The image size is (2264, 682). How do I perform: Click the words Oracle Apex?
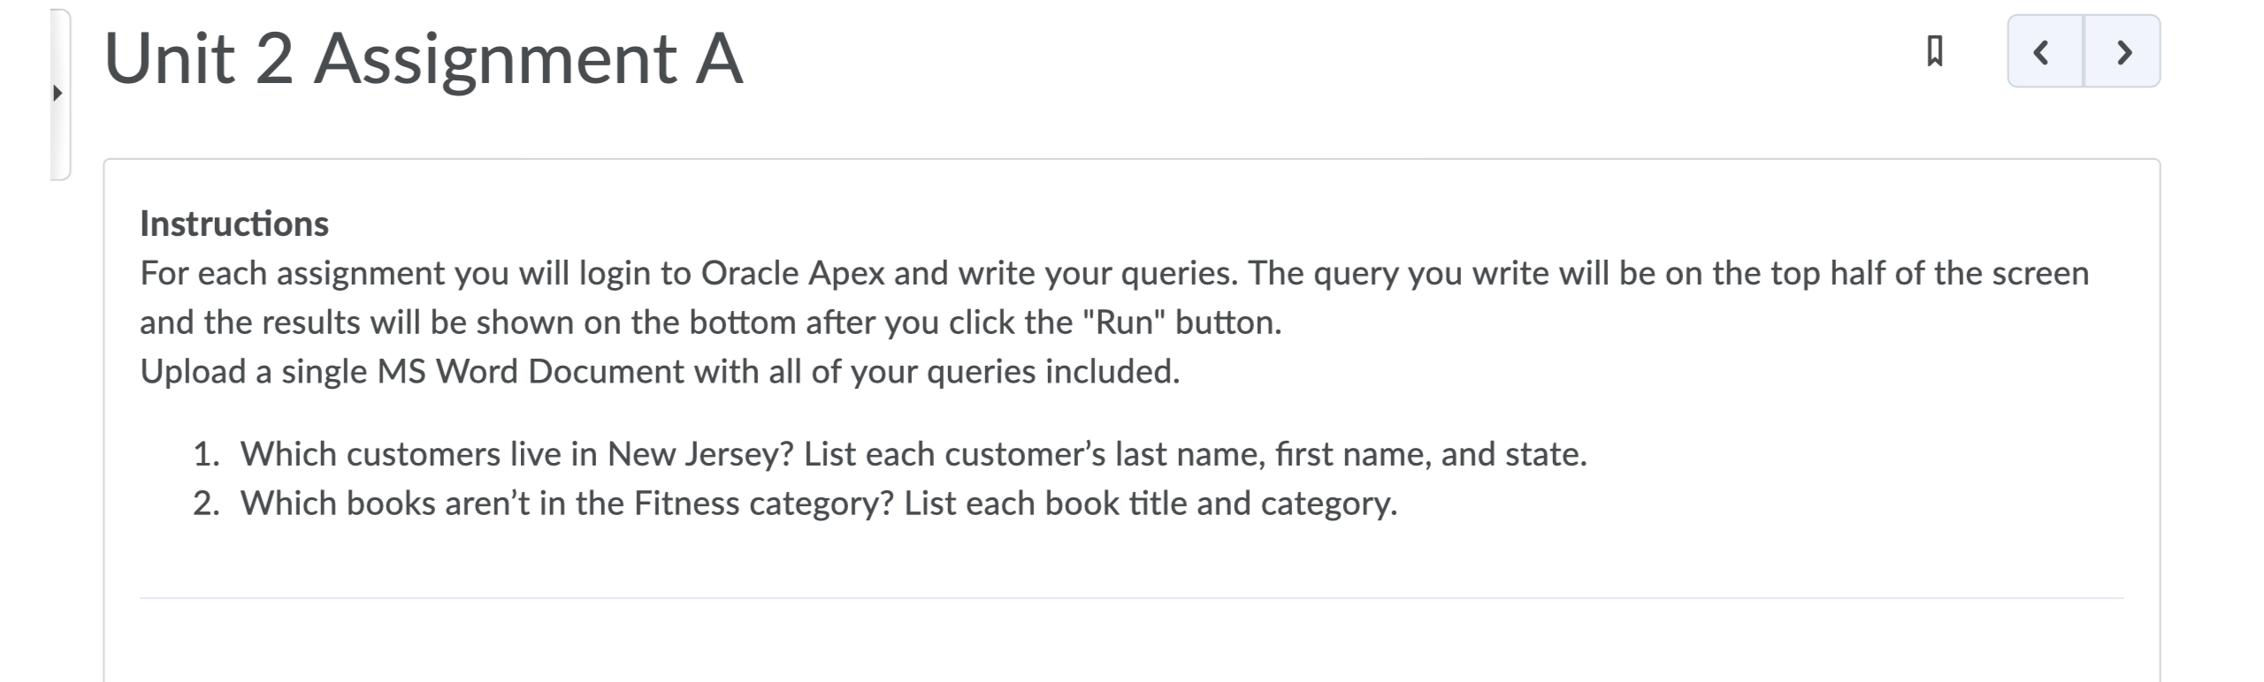click(x=793, y=274)
